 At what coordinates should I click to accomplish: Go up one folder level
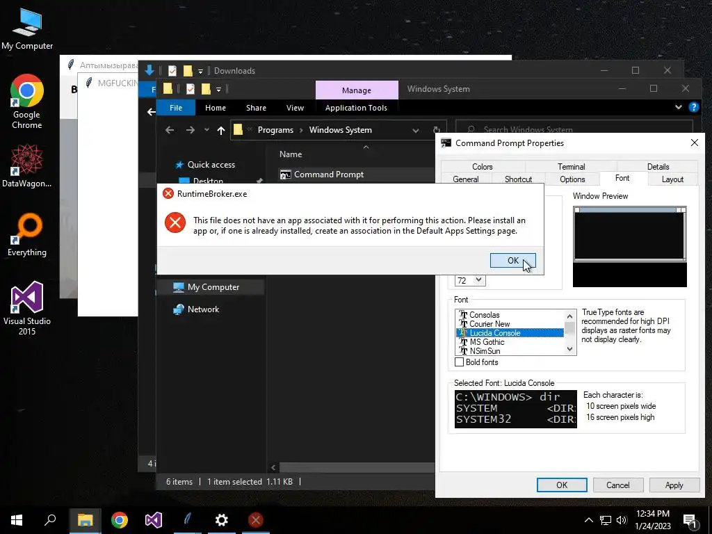[221, 131]
